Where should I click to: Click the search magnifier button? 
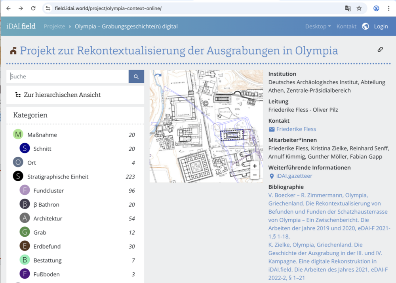(x=136, y=77)
